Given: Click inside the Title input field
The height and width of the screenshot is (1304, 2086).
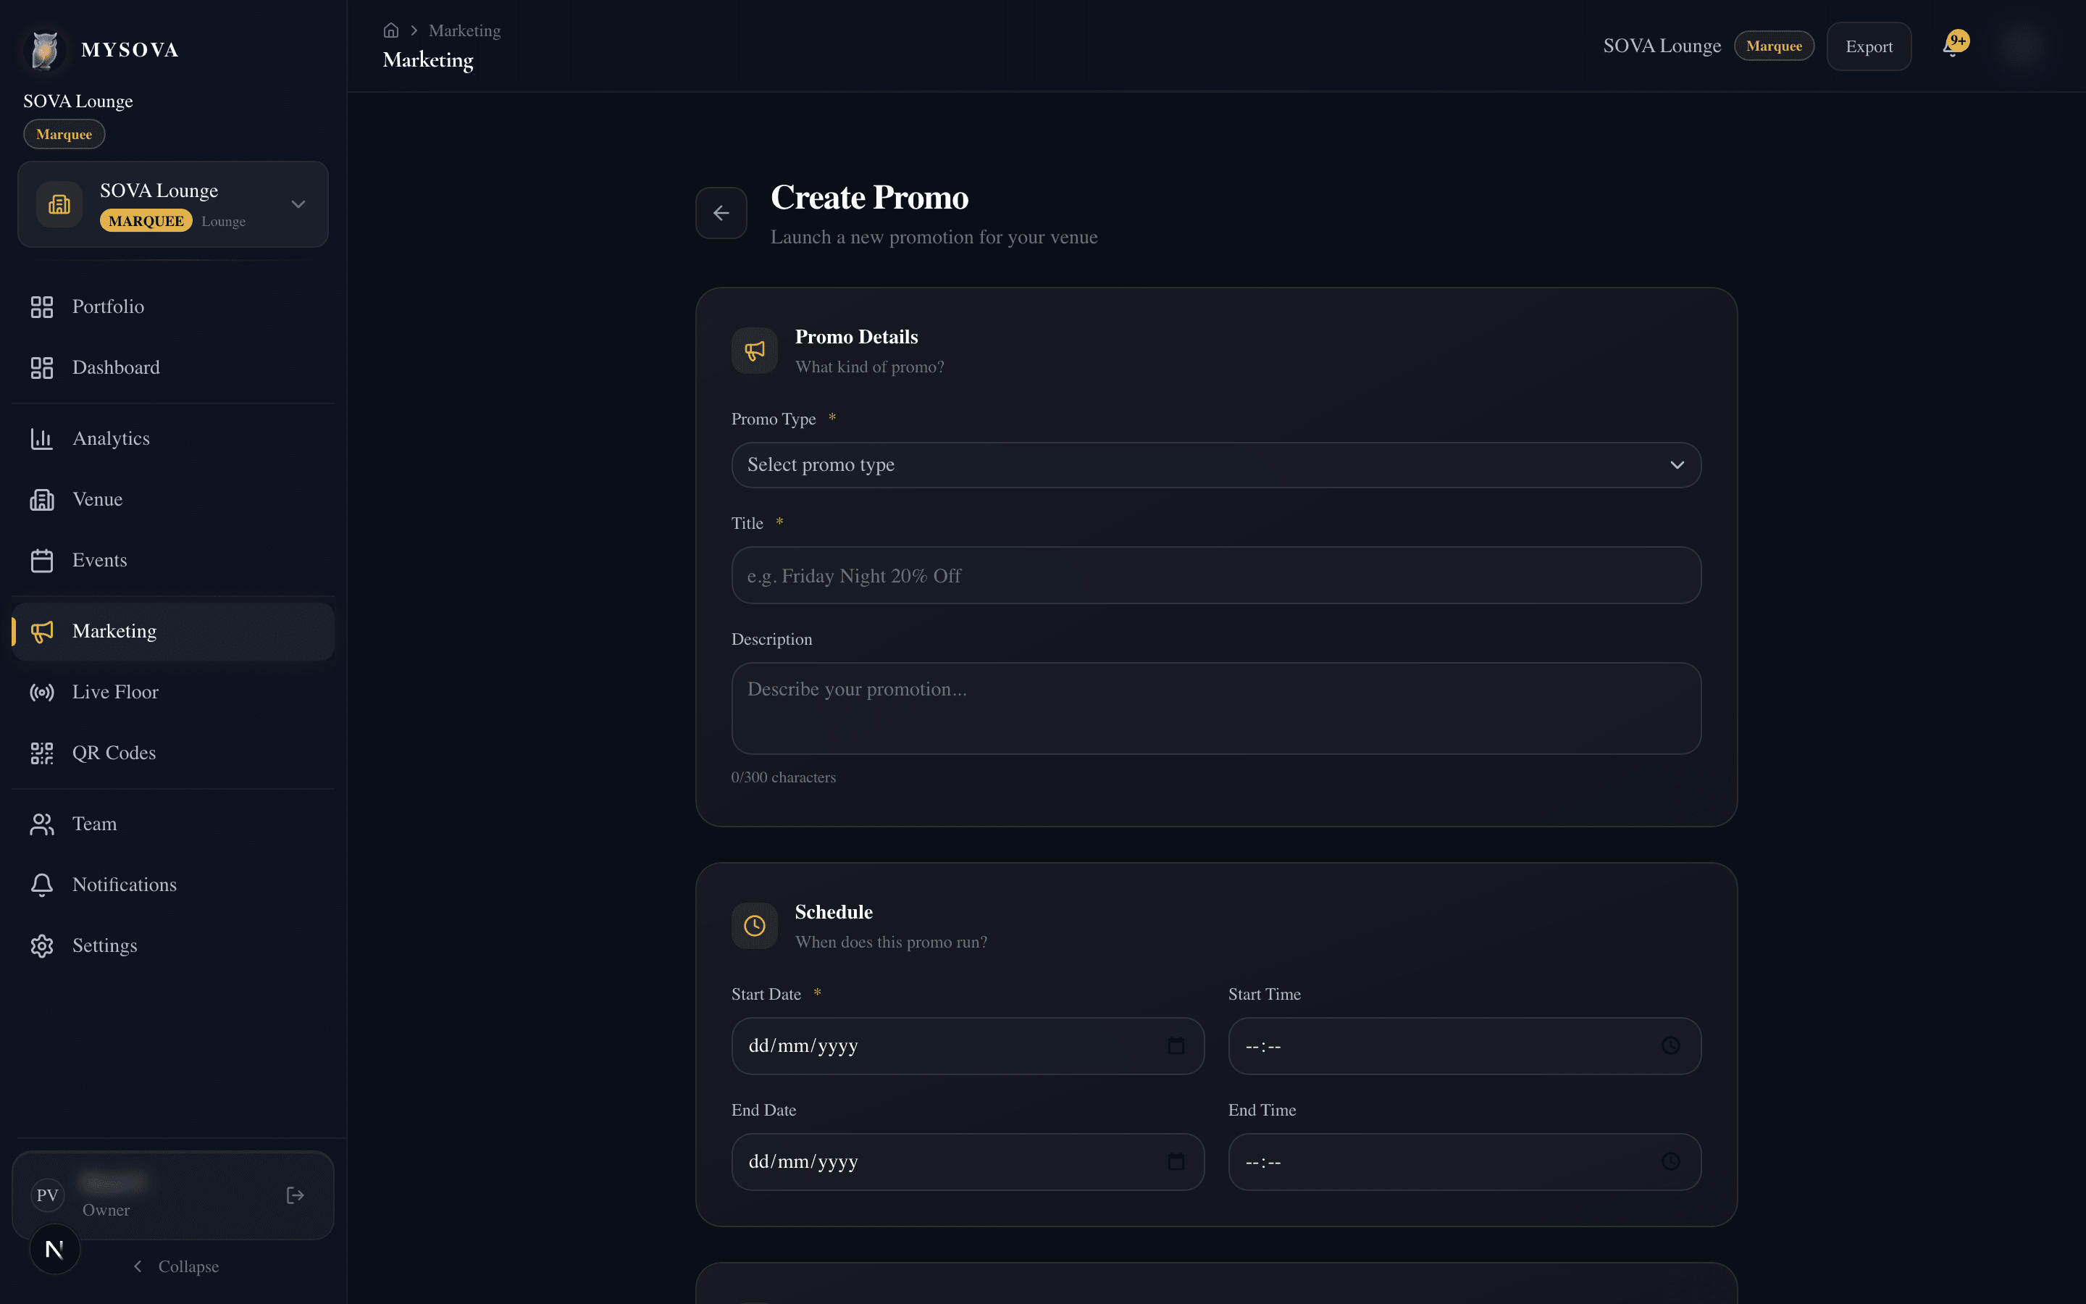Looking at the screenshot, I should (1215, 575).
